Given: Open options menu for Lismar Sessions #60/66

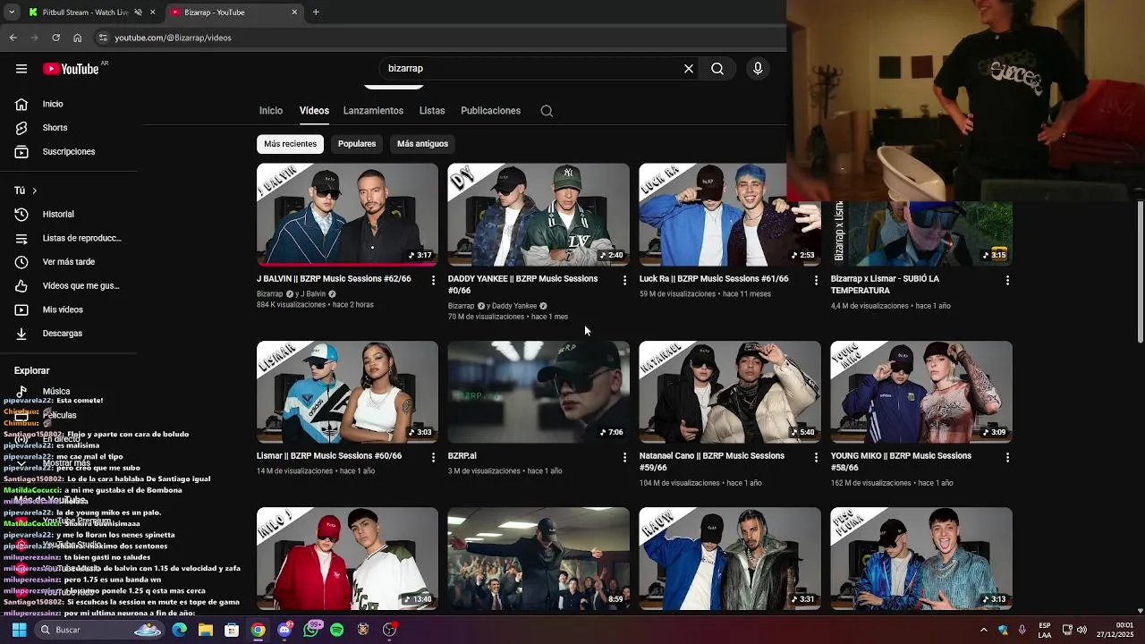Looking at the screenshot, I should [434, 457].
